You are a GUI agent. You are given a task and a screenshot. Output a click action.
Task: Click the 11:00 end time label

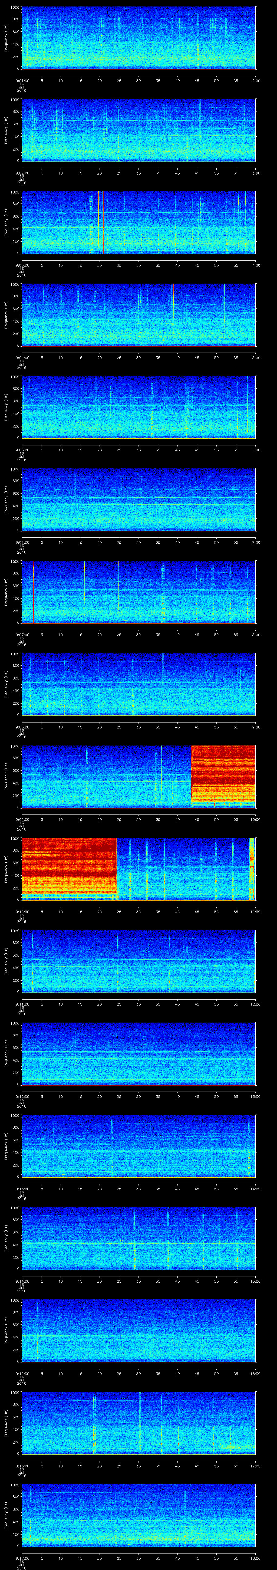[256, 911]
